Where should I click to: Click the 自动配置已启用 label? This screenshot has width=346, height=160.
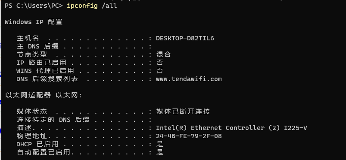[x=43, y=152]
